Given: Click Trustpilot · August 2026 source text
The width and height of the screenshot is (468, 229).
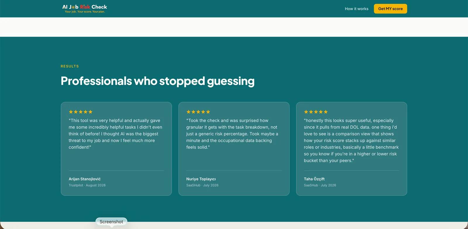Looking at the screenshot, I should (87, 185).
